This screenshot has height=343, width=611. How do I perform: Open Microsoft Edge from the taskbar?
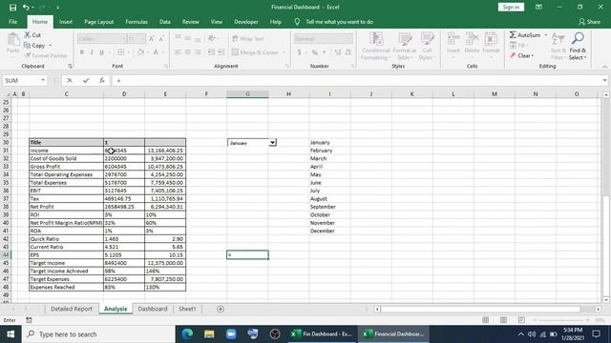187,334
